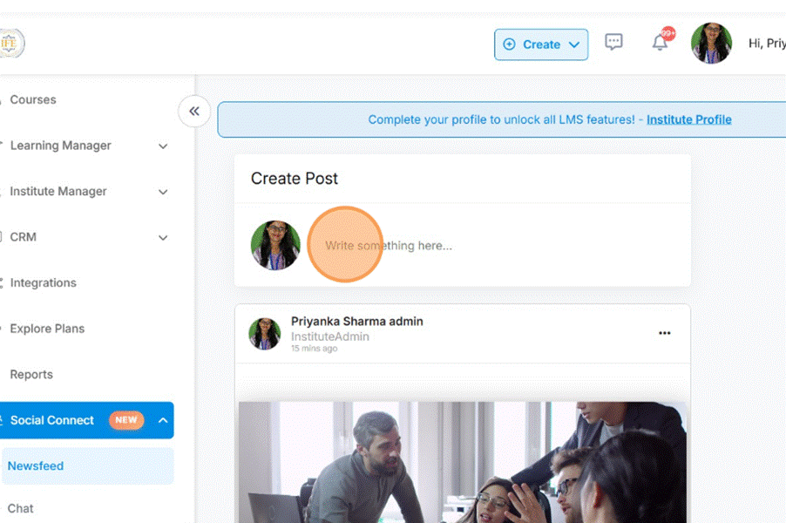Viewport: 786px width, 523px height.
Task: Open Courses from the sidebar
Action: point(33,99)
